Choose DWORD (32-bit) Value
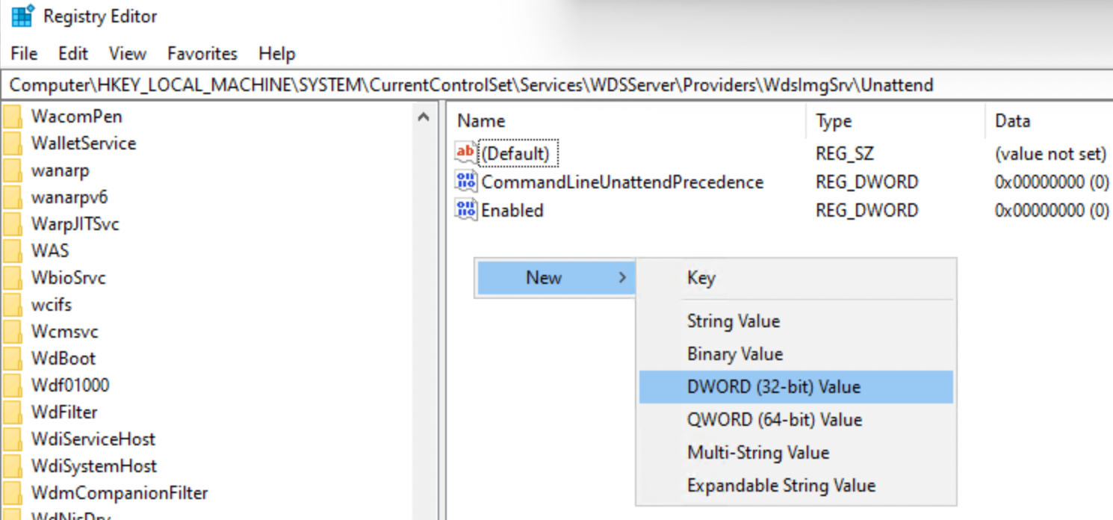The image size is (1113, 520). [x=773, y=387]
